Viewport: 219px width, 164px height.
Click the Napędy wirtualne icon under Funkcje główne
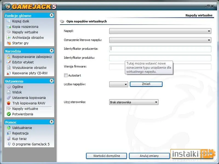point(9,32)
